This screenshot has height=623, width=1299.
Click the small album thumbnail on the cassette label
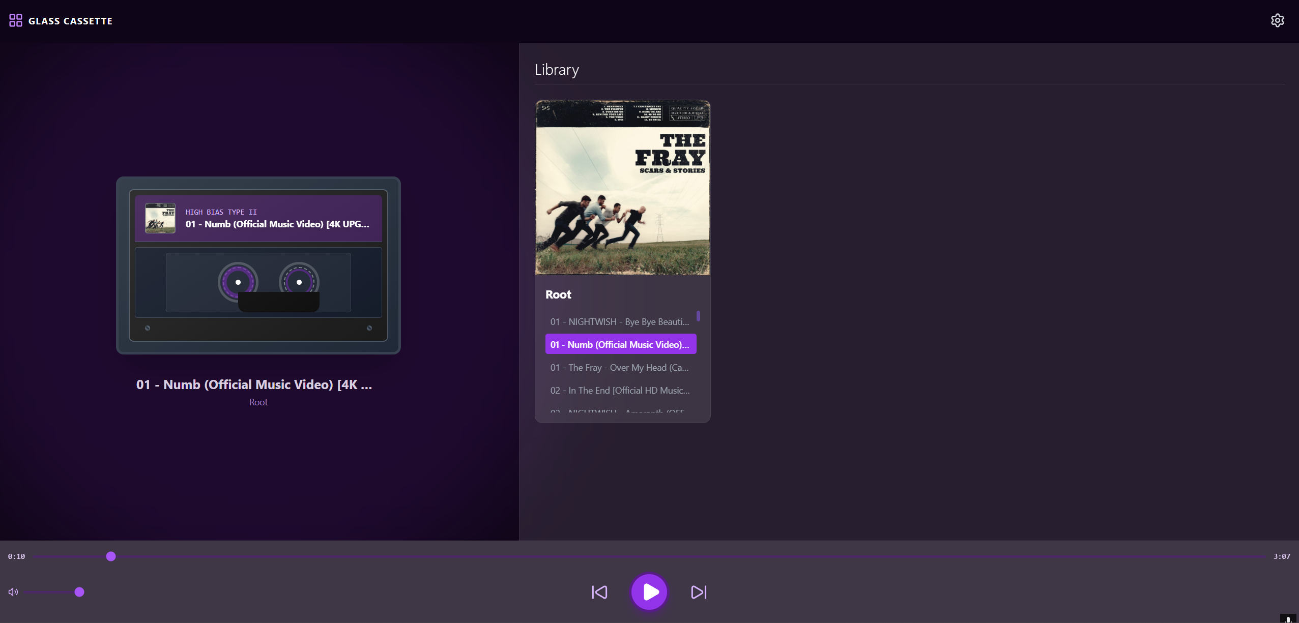160,218
